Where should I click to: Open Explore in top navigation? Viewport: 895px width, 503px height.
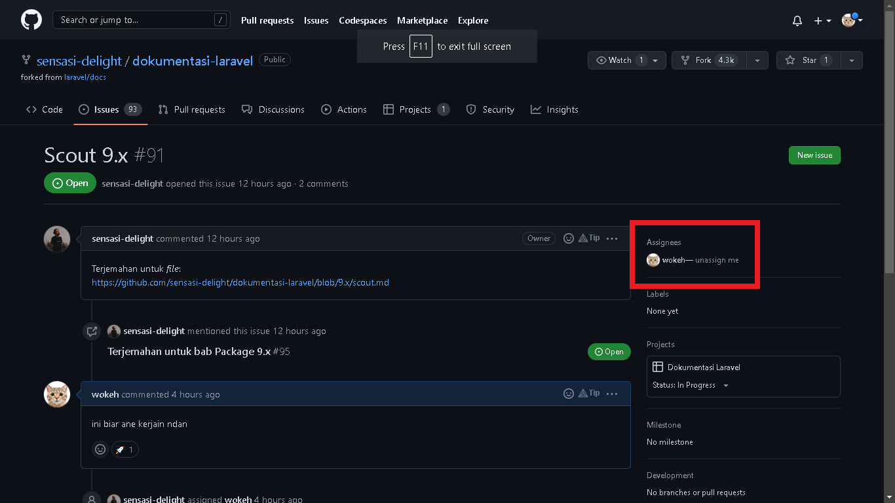(x=473, y=20)
